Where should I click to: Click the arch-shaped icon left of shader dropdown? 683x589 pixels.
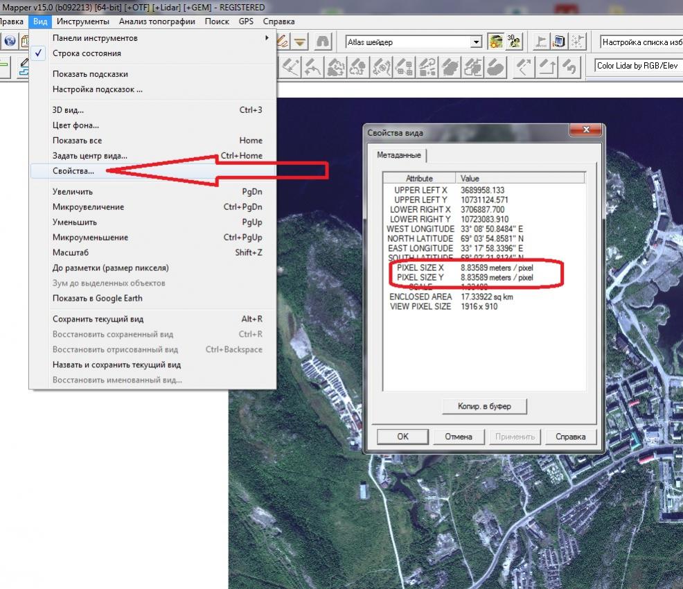[x=323, y=42]
